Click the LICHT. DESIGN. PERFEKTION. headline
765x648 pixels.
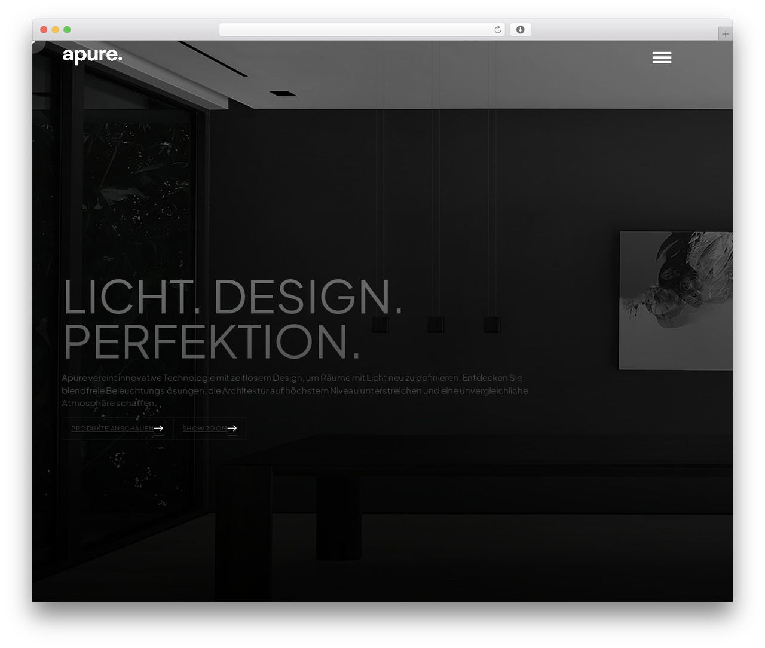(233, 319)
